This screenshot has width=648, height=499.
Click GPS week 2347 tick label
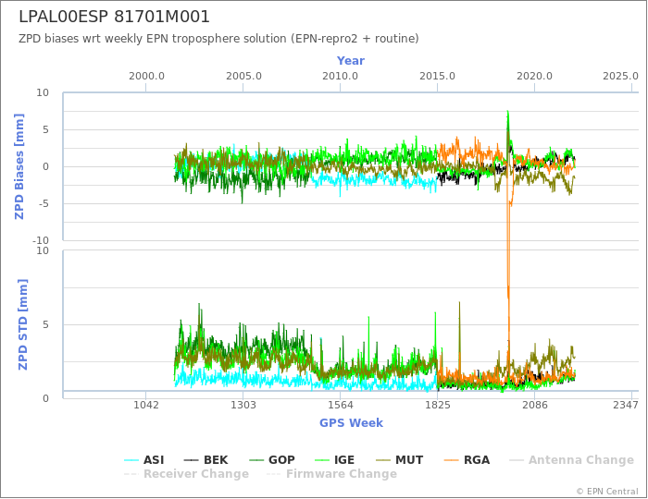click(x=626, y=405)
